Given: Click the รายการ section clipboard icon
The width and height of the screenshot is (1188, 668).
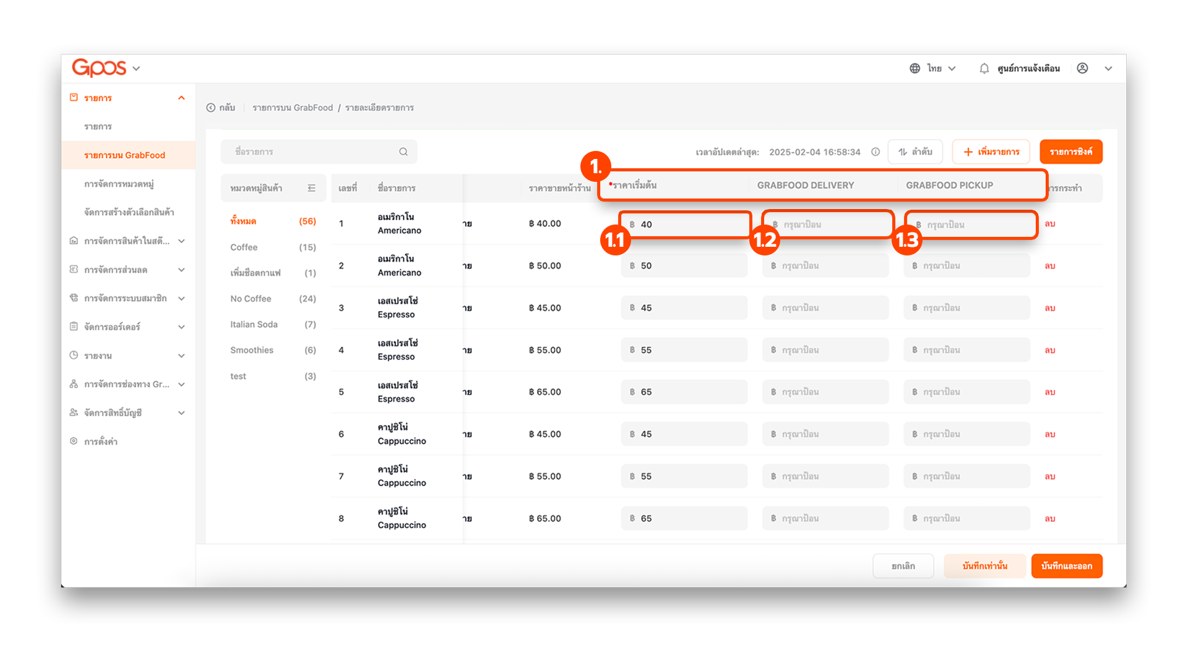Looking at the screenshot, I should tap(74, 98).
